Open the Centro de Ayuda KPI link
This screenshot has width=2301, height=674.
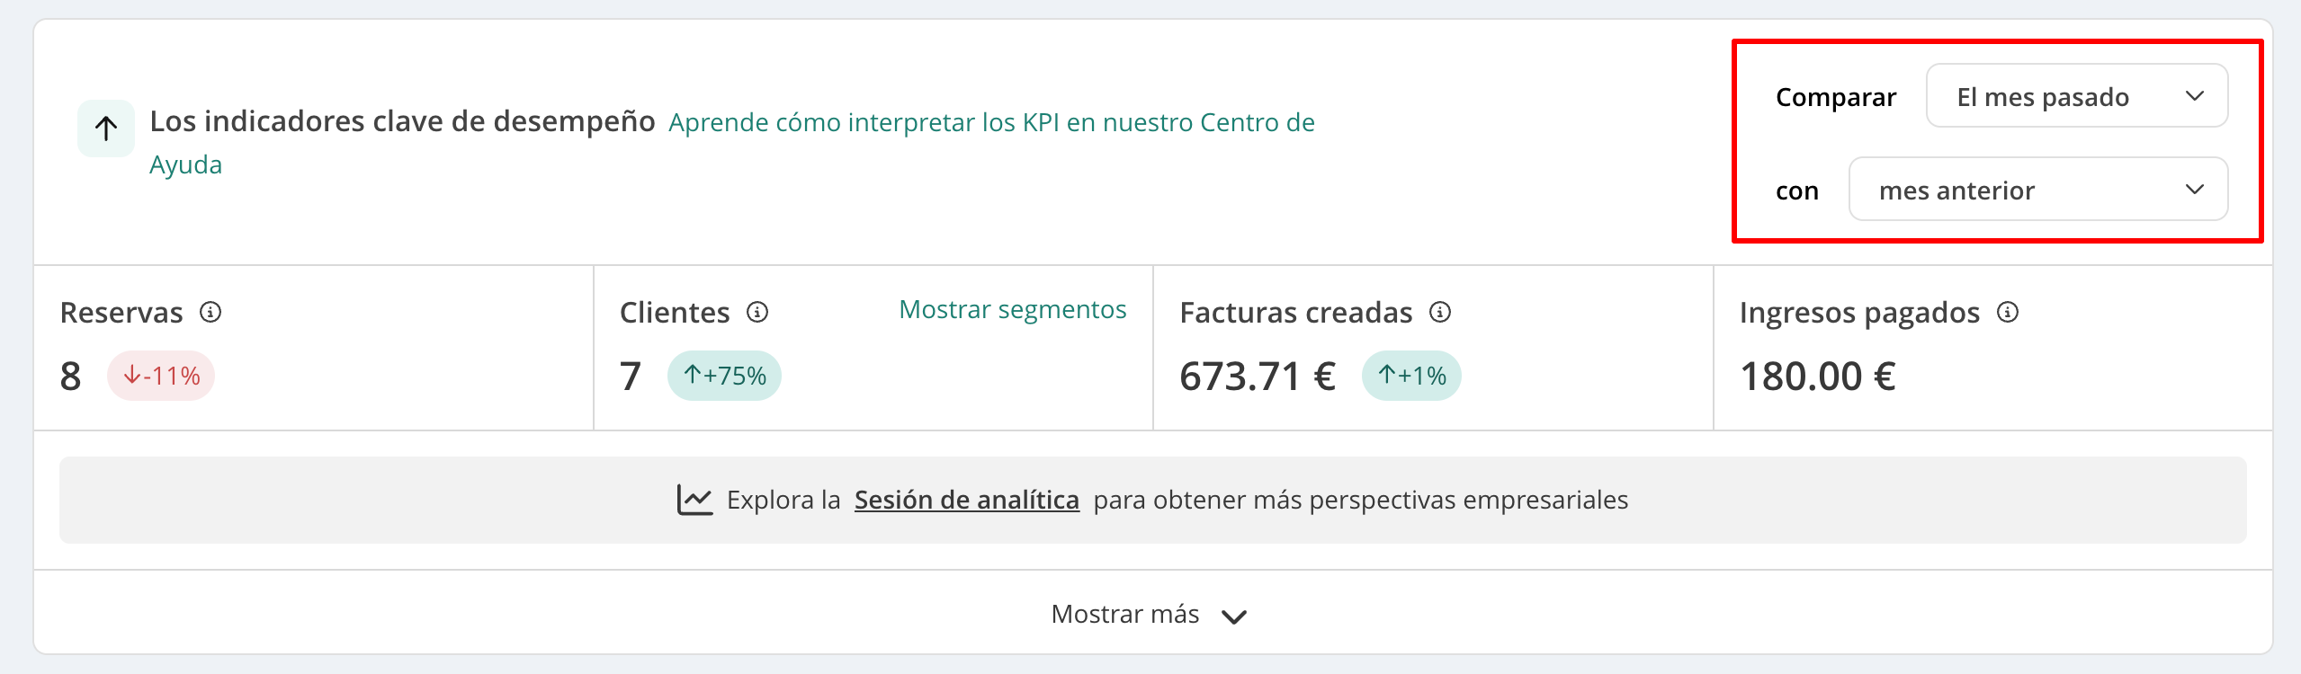click(x=732, y=143)
